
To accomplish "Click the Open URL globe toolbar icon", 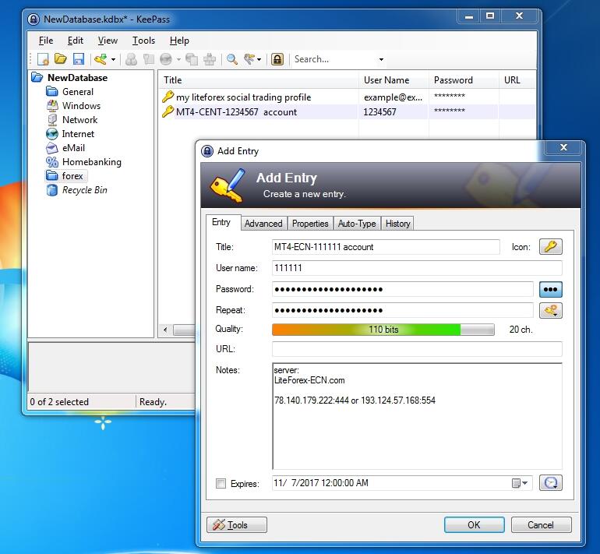I will (166, 59).
